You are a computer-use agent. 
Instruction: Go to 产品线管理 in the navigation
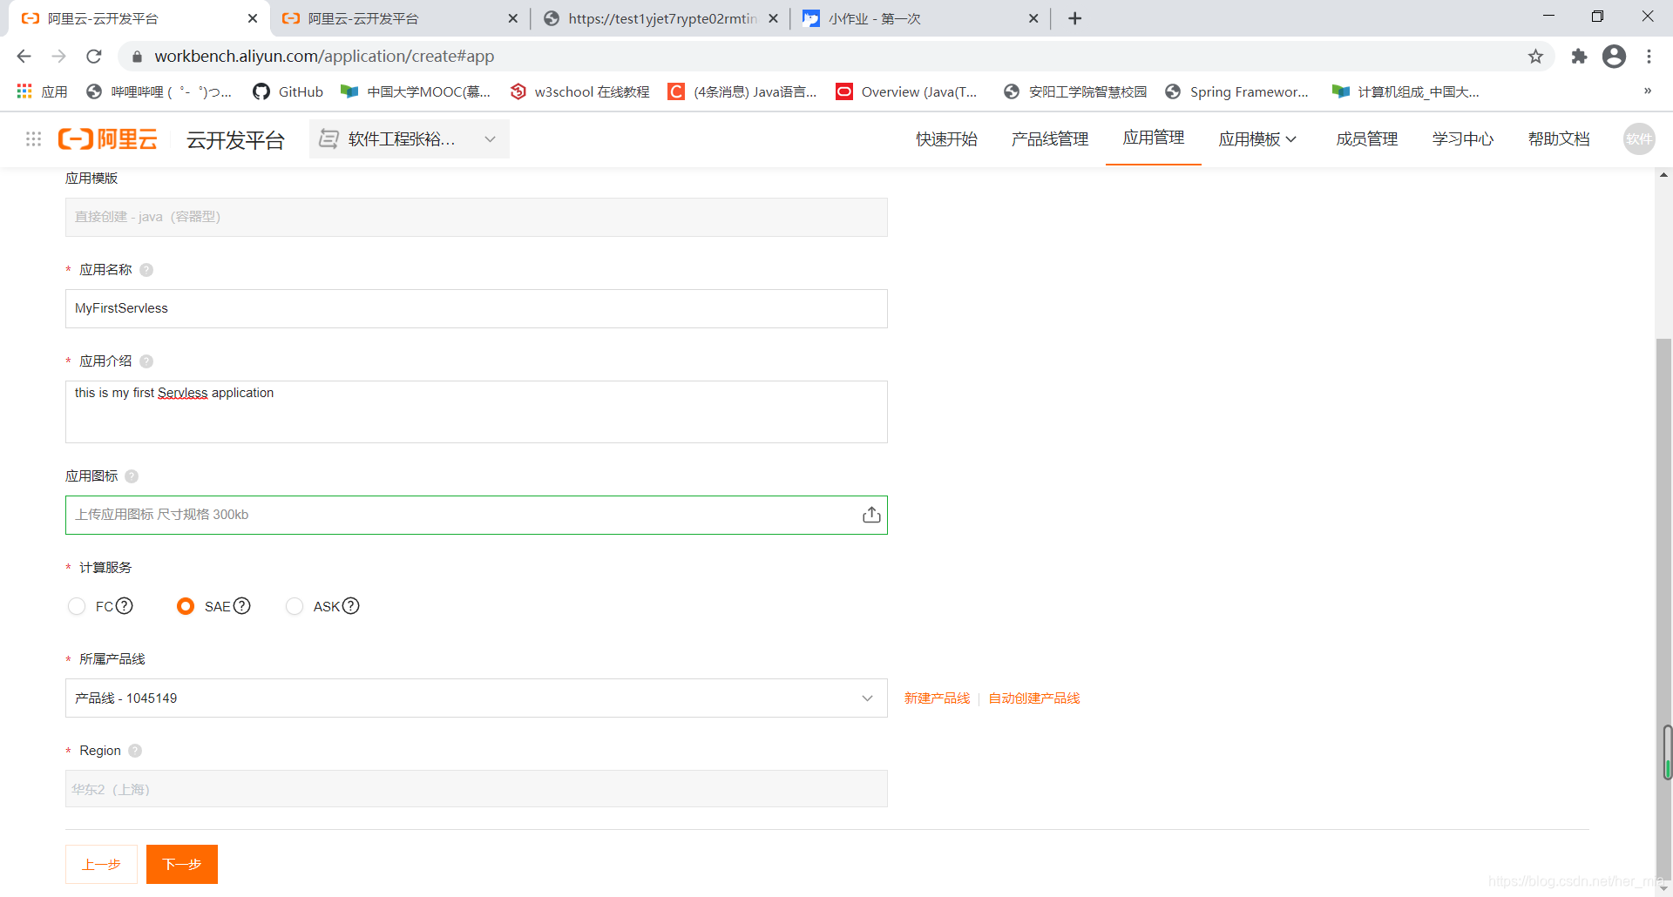point(1050,139)
